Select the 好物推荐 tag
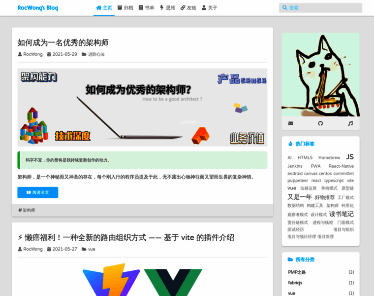 [325, 197]
